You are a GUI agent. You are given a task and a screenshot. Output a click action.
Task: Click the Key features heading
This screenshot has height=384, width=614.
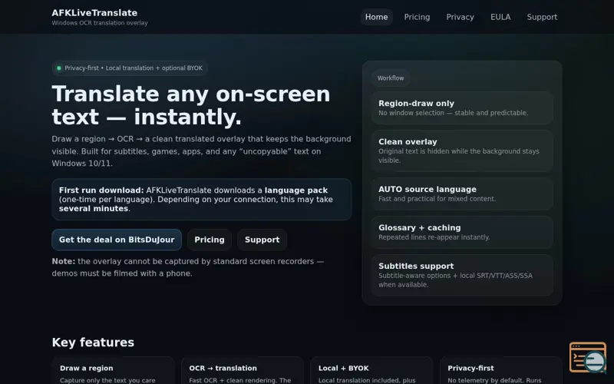(93, 342)
